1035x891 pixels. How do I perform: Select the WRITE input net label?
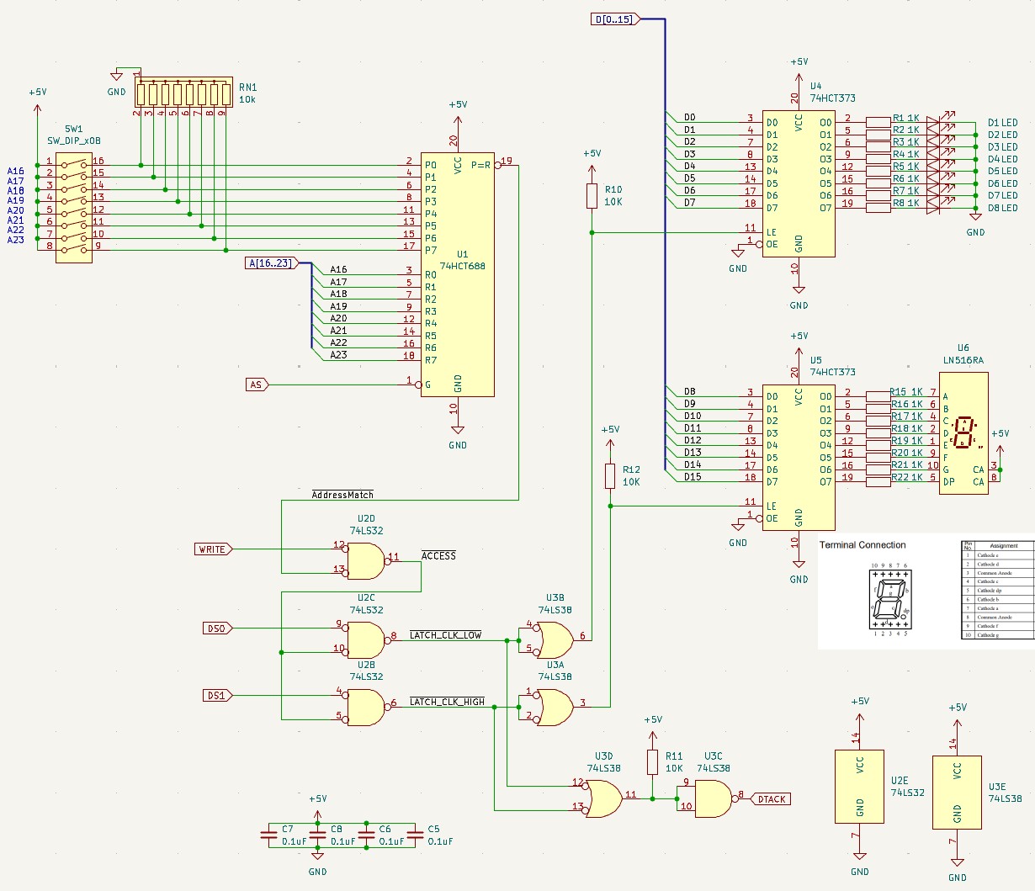[210, 549]
